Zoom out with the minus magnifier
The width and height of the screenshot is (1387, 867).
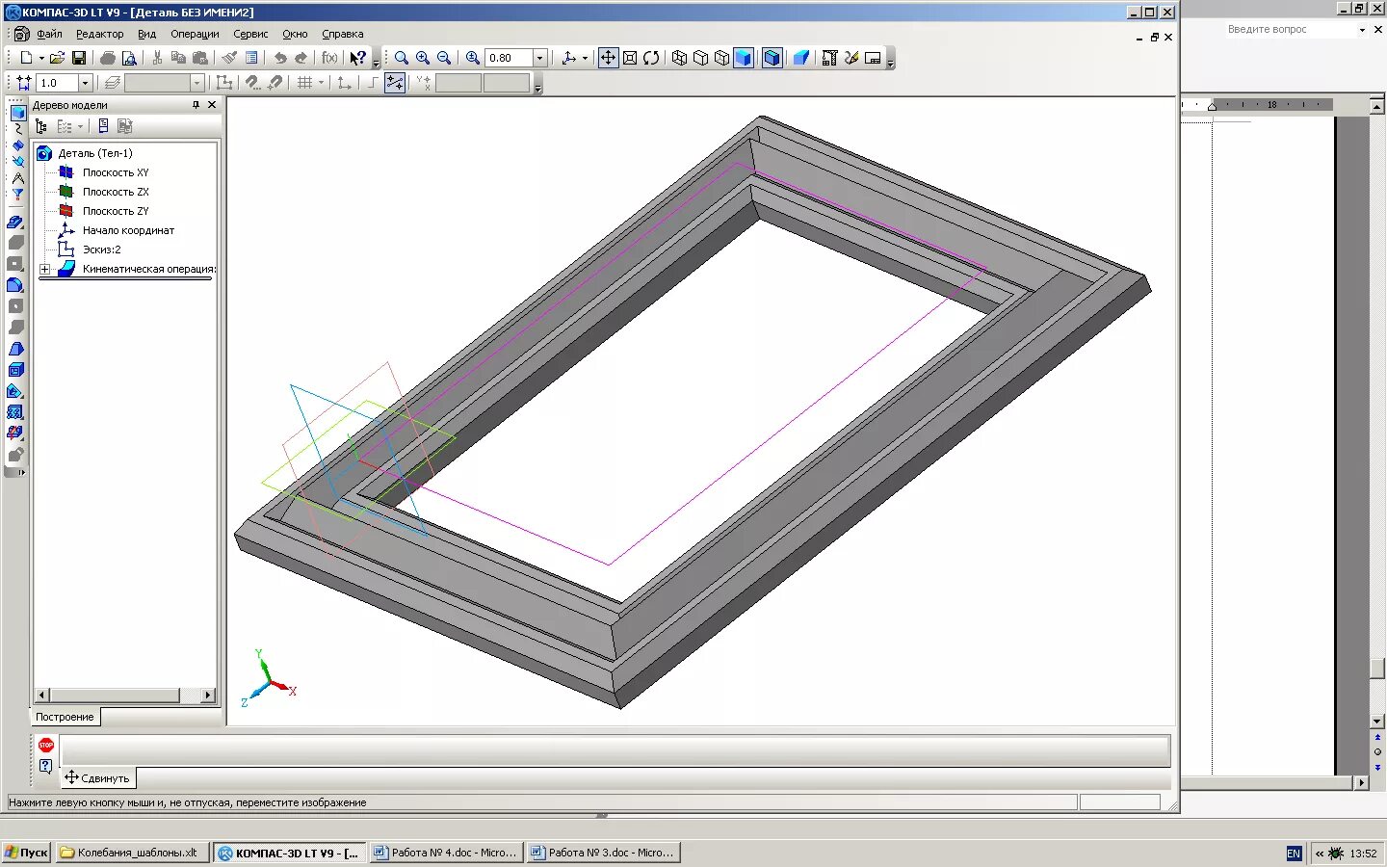coord(444,58)
